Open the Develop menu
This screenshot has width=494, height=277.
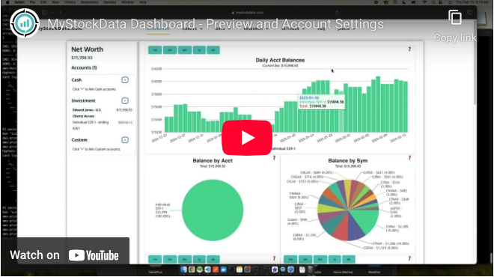click(x=109, y=2)
